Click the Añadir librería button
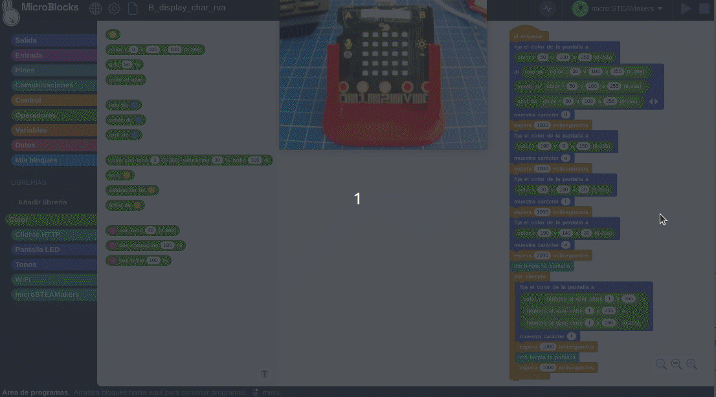716x397 pixels. click(x=42, y=202)
